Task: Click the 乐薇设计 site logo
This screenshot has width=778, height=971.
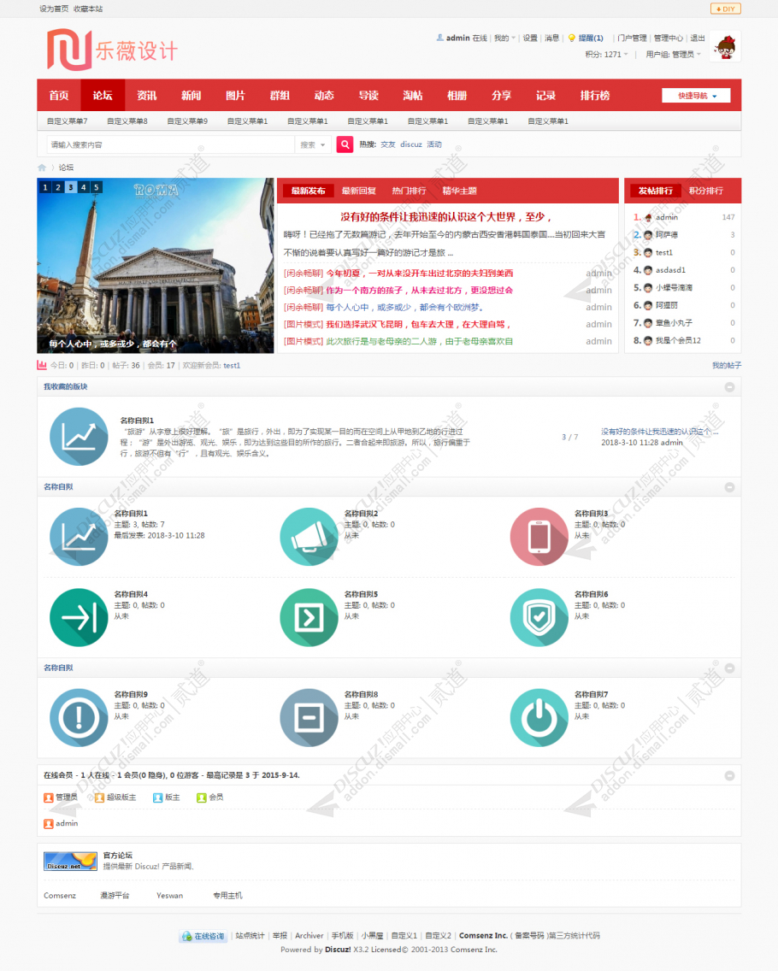Action: tap(113, 50)
